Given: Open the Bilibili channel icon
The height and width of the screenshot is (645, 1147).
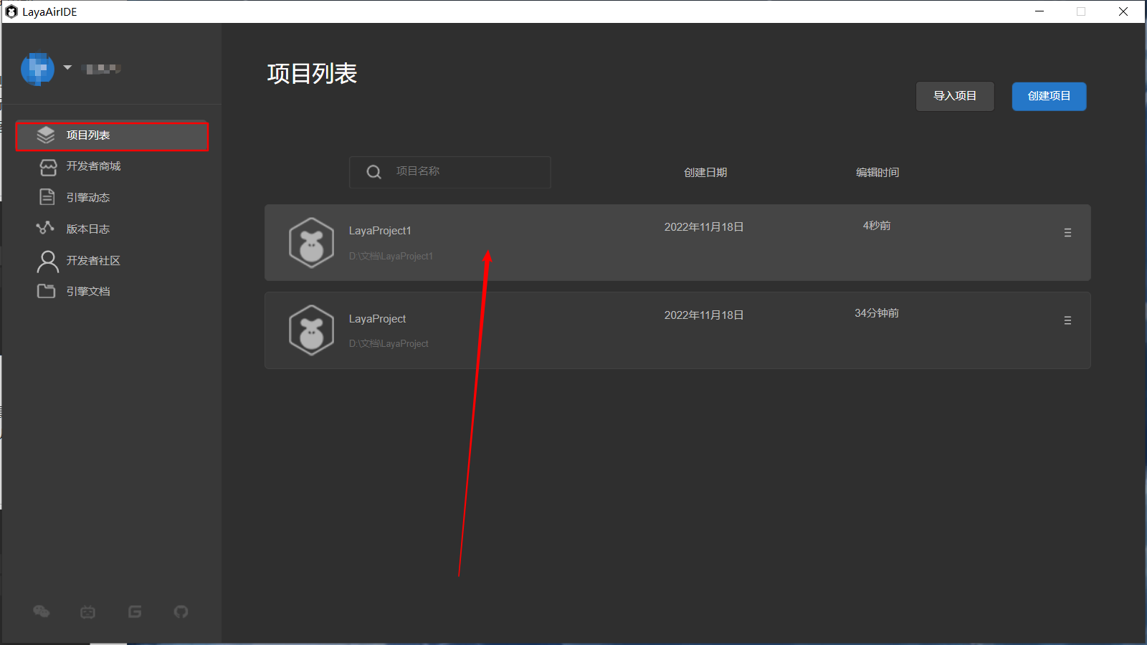Looking at the screenshot, I should 88,611.
